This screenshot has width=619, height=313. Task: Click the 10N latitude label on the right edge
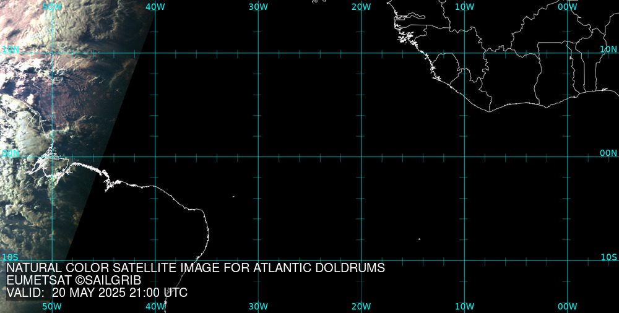click(608, 49)
